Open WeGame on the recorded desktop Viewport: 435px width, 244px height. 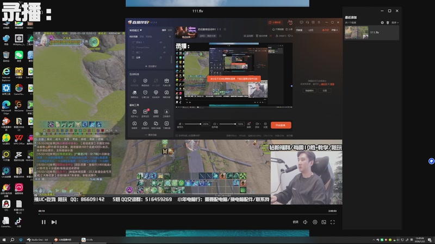pyautogui.click(x=19, y=106)
